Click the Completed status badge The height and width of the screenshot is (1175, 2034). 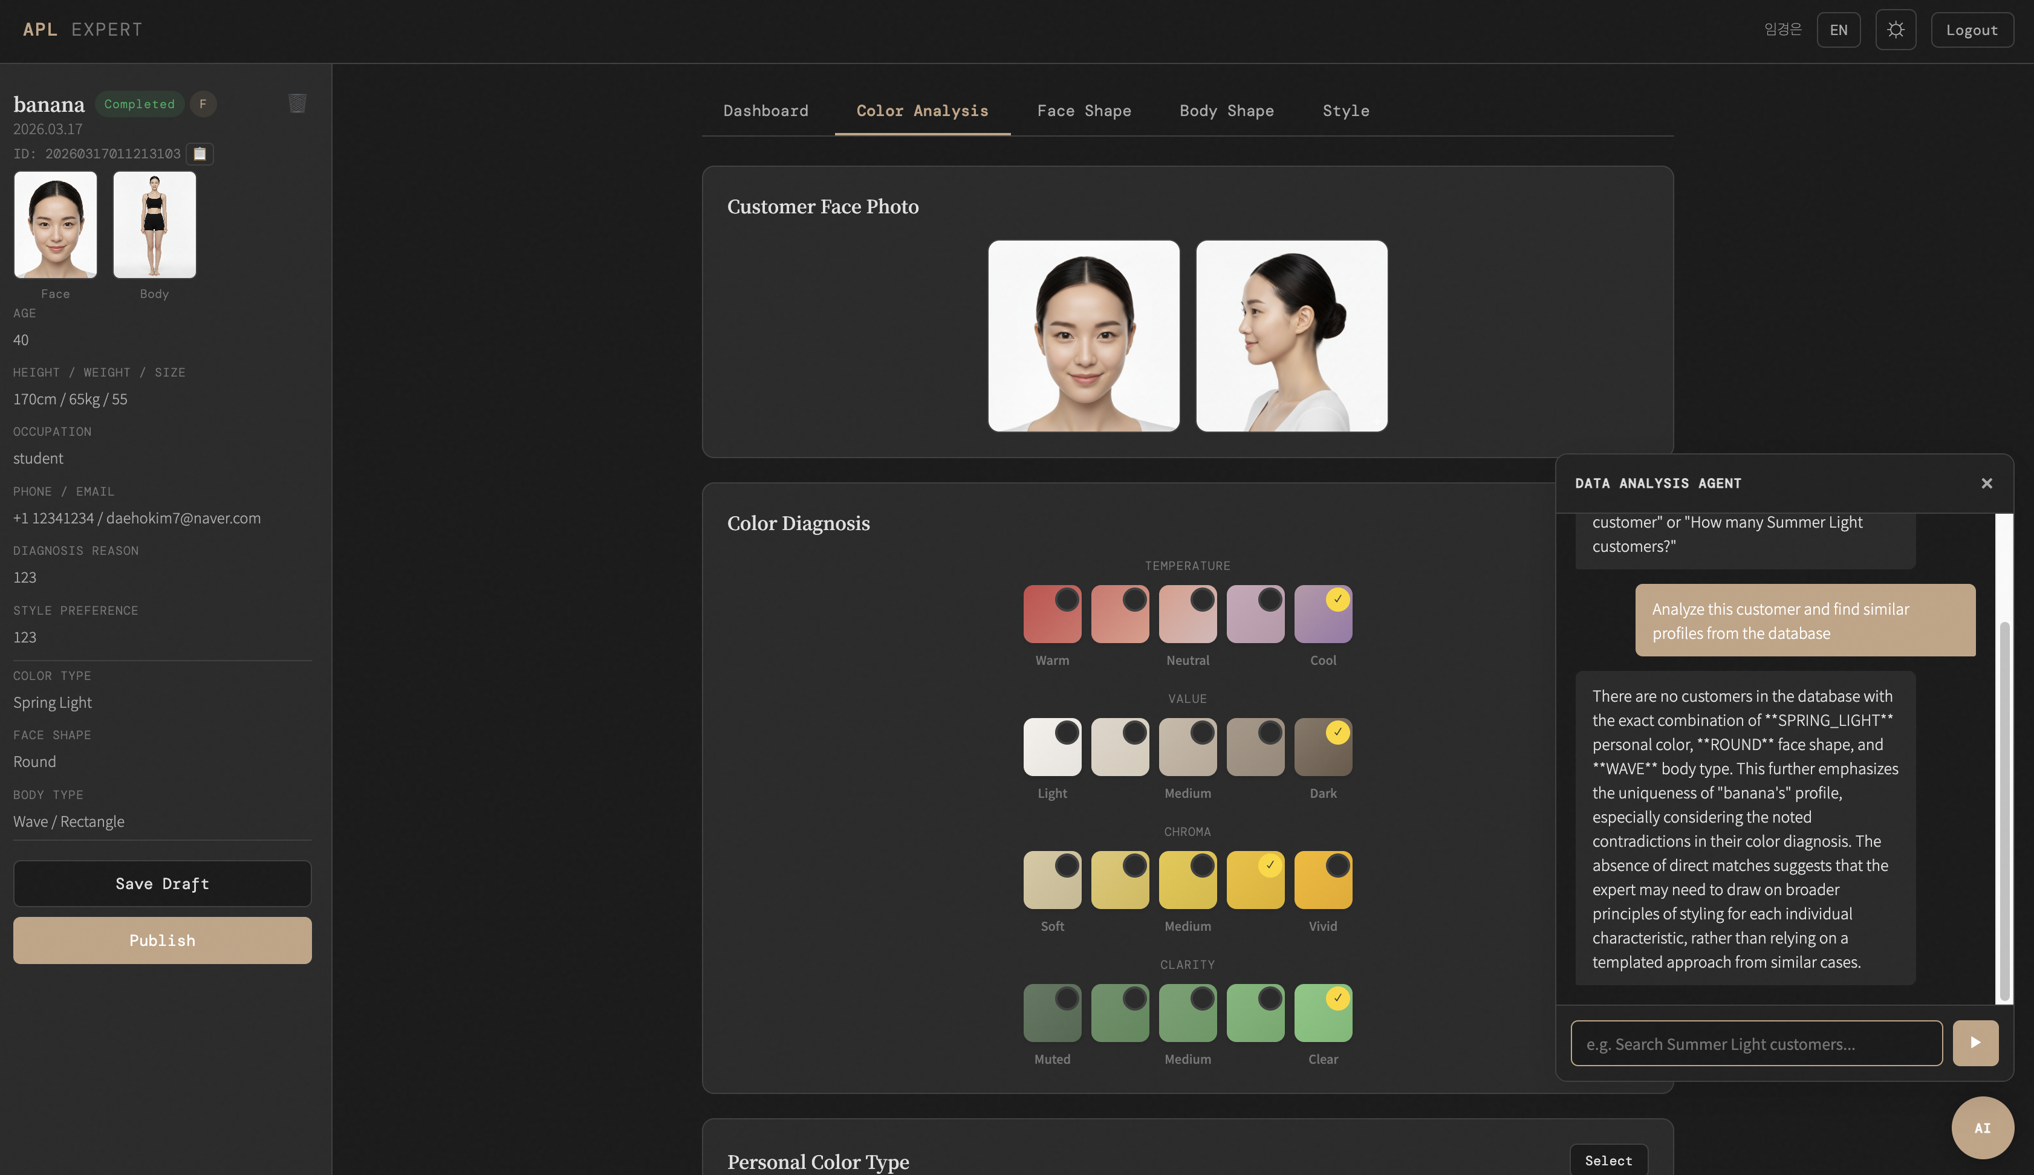click(x=139, y=104)
